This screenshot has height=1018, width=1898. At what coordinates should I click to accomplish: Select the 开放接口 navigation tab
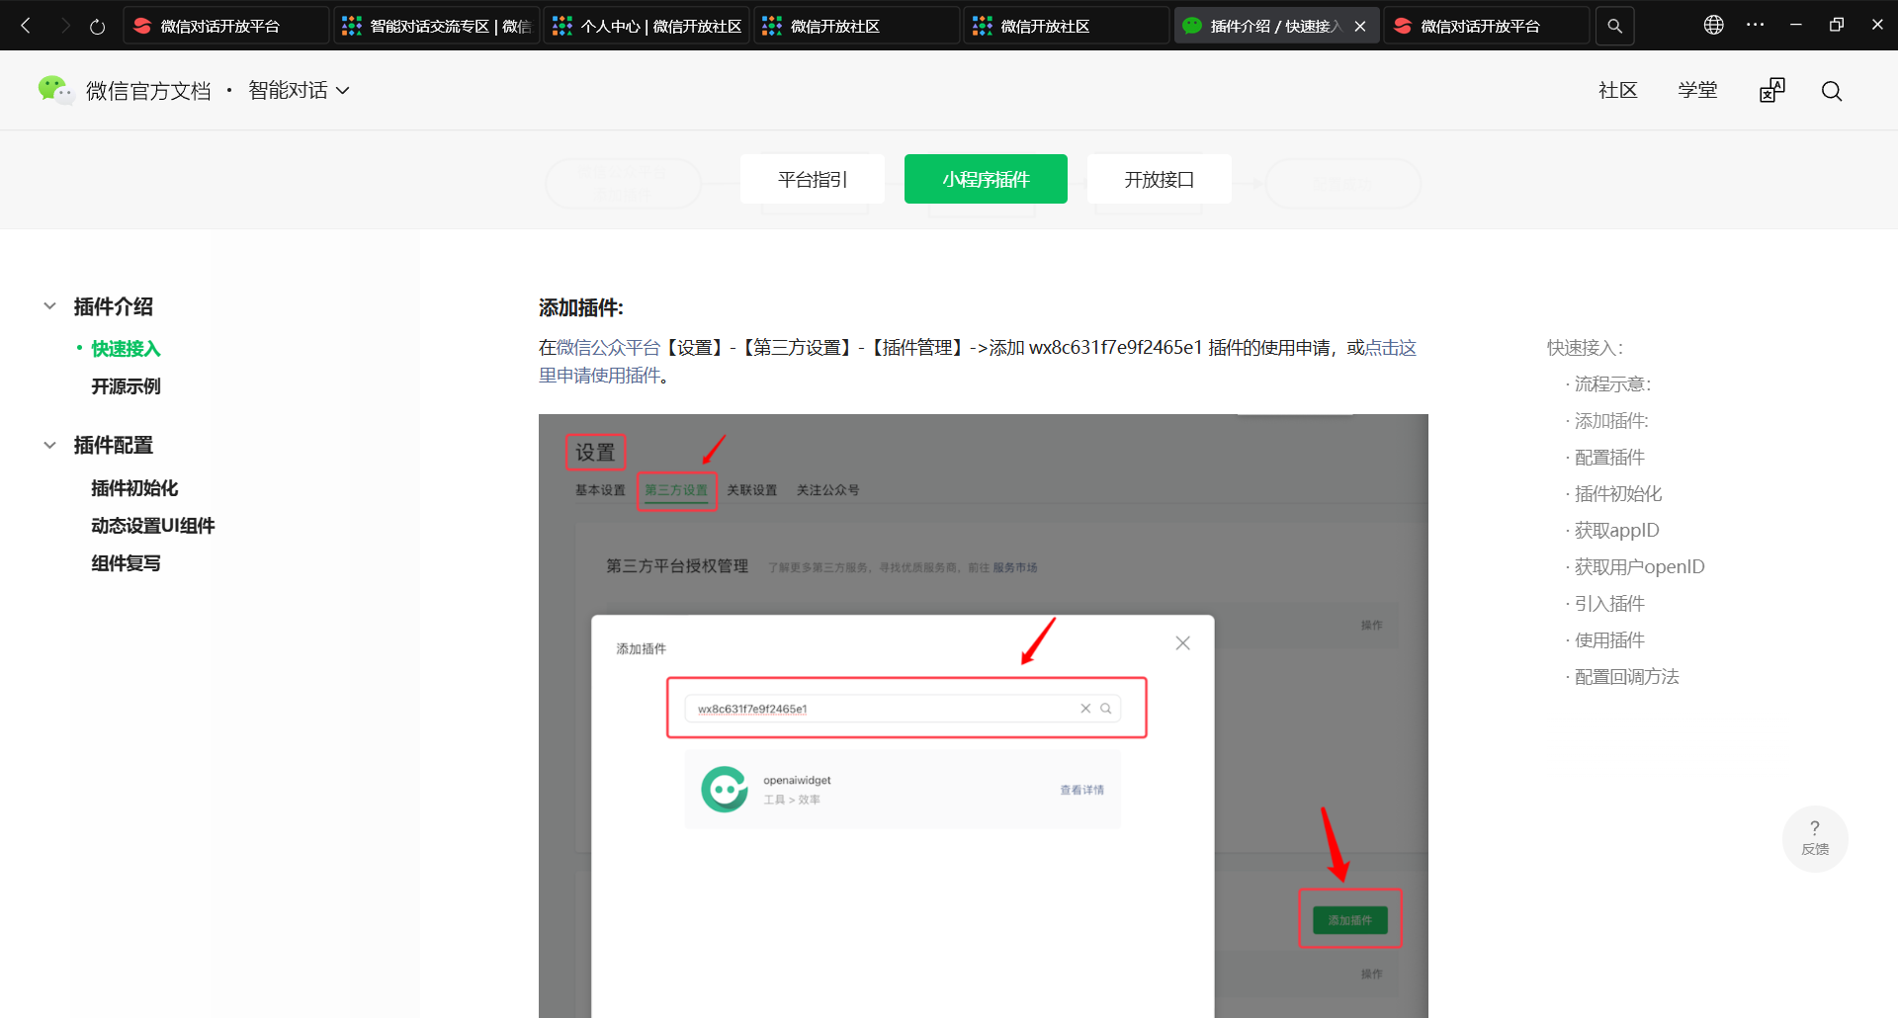pyautogui.click(x=1160, y=179)
